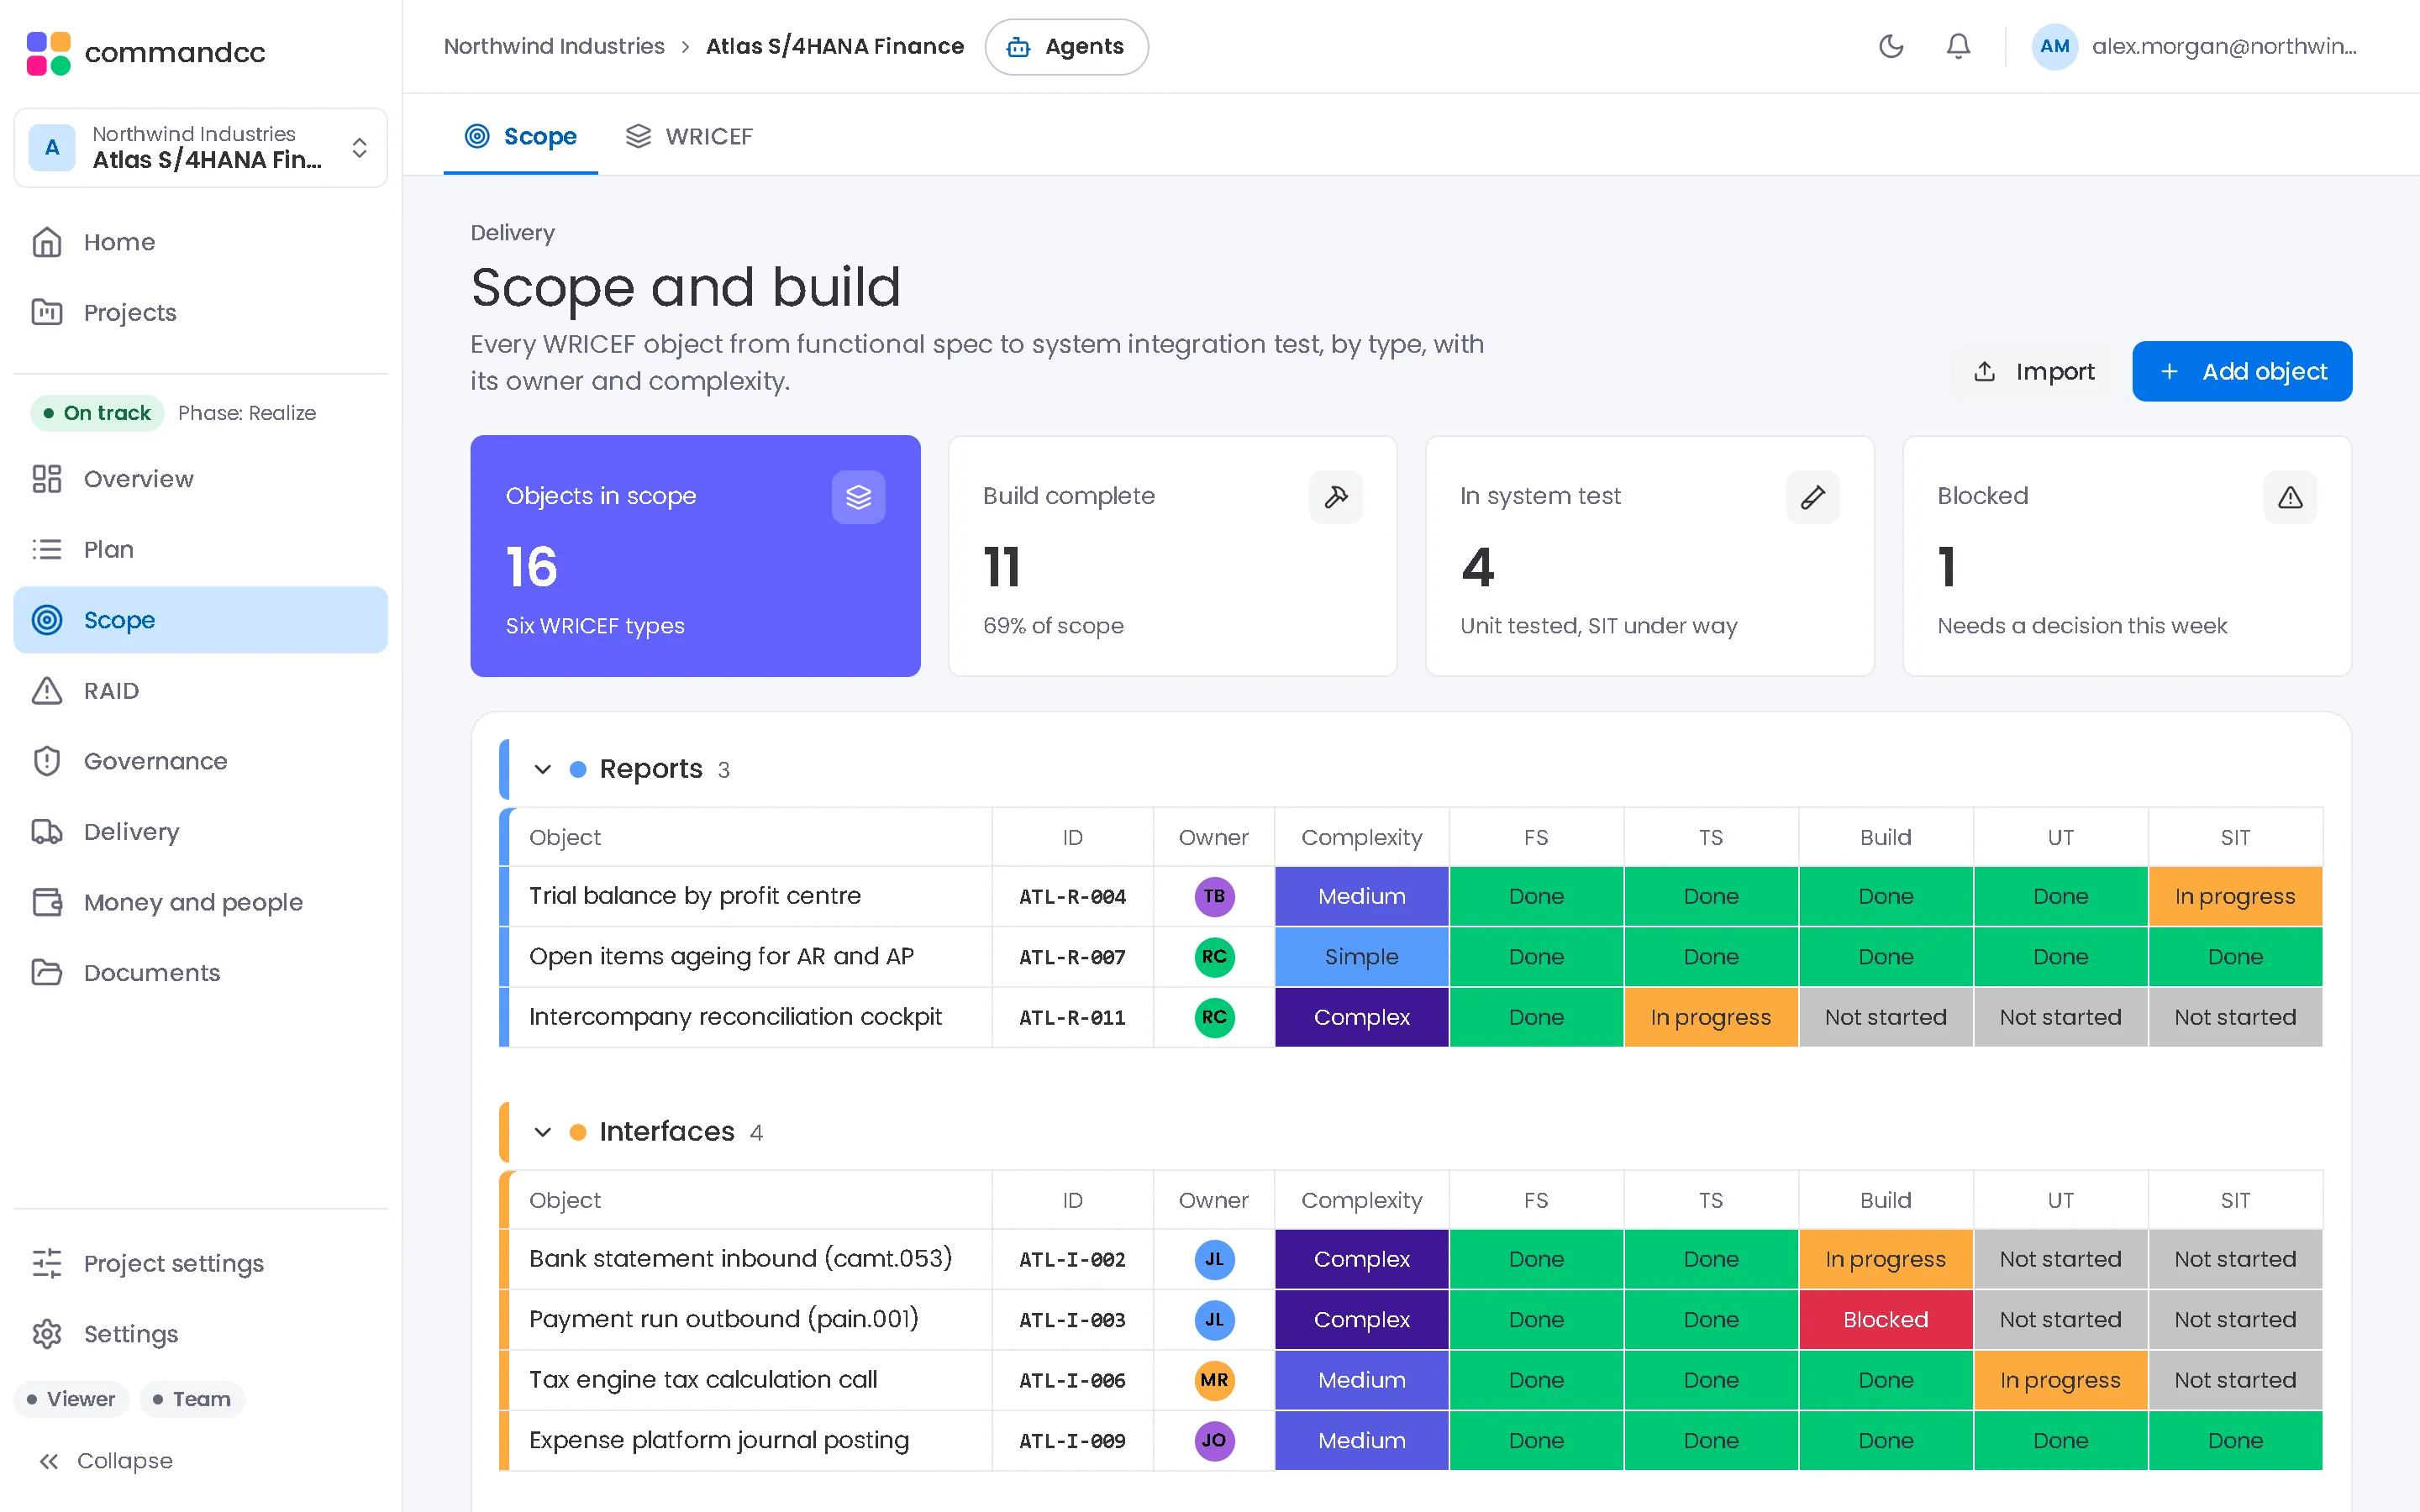The height and width of the screenshot is (1512, 2420).
Task: Toggle the Viewer chip
Action: (71, 1399)
